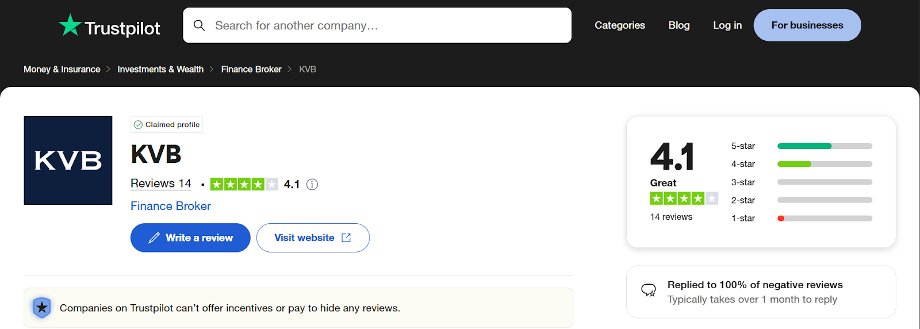Open Investments & Wealth breadcrumb
This screenshot has width=920, height=329.
160,69
